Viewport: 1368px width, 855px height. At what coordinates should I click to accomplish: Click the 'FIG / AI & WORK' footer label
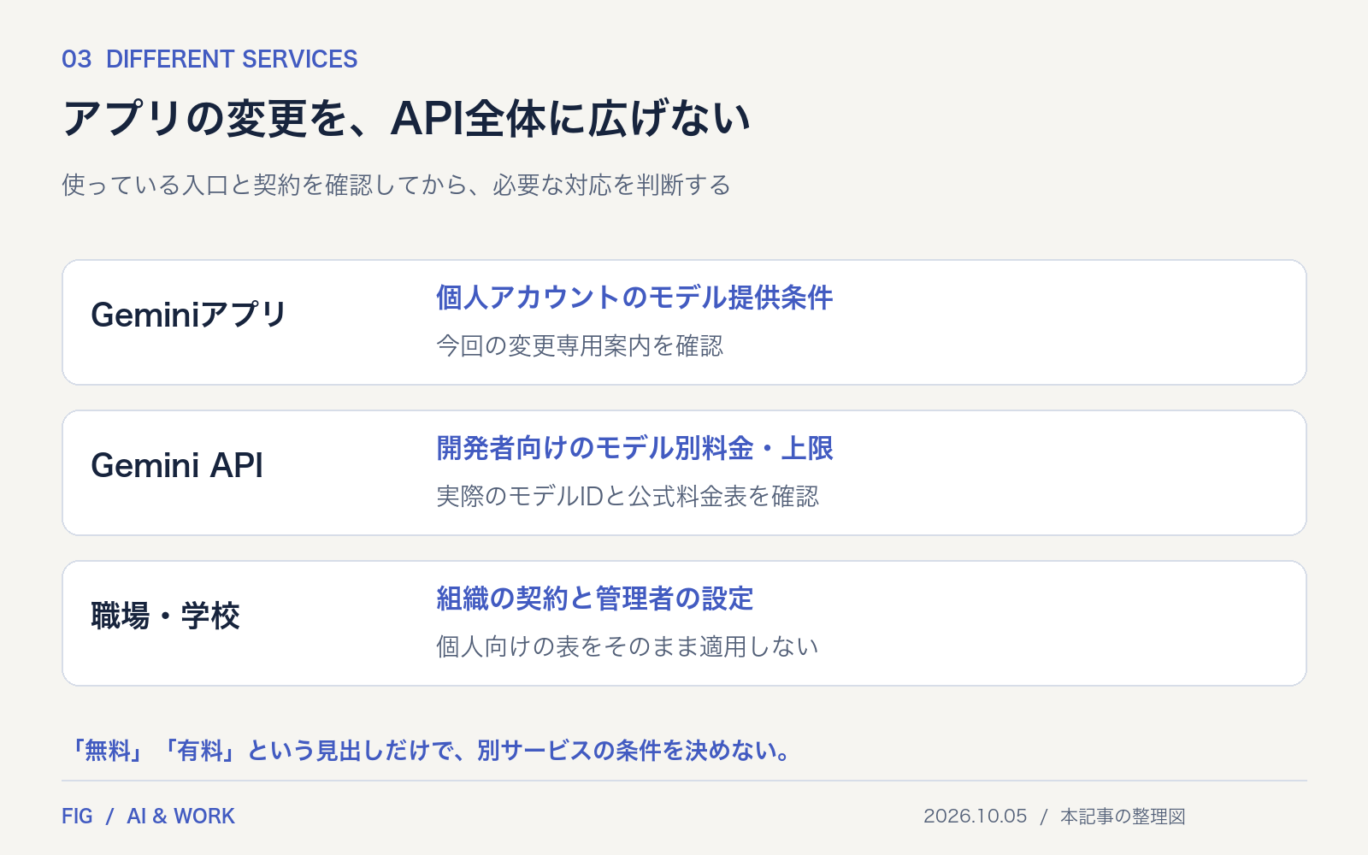tap(148, 817)
